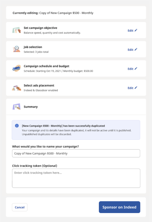
Task: Click the Summary section illustration icon
Action: [17, 107]
